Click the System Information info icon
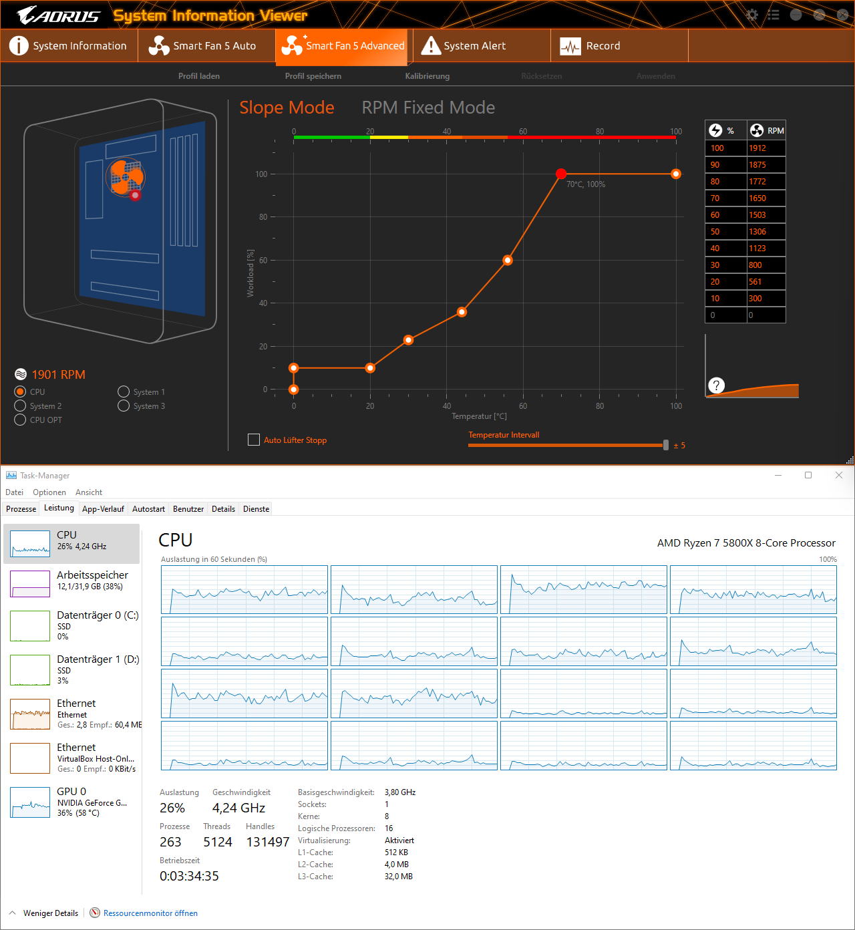The image size is (855, 930). [19, 45]
